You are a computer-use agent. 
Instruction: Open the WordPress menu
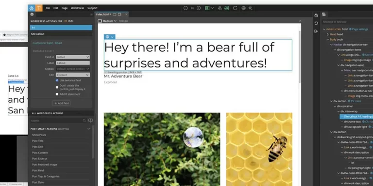click(77, 8)
